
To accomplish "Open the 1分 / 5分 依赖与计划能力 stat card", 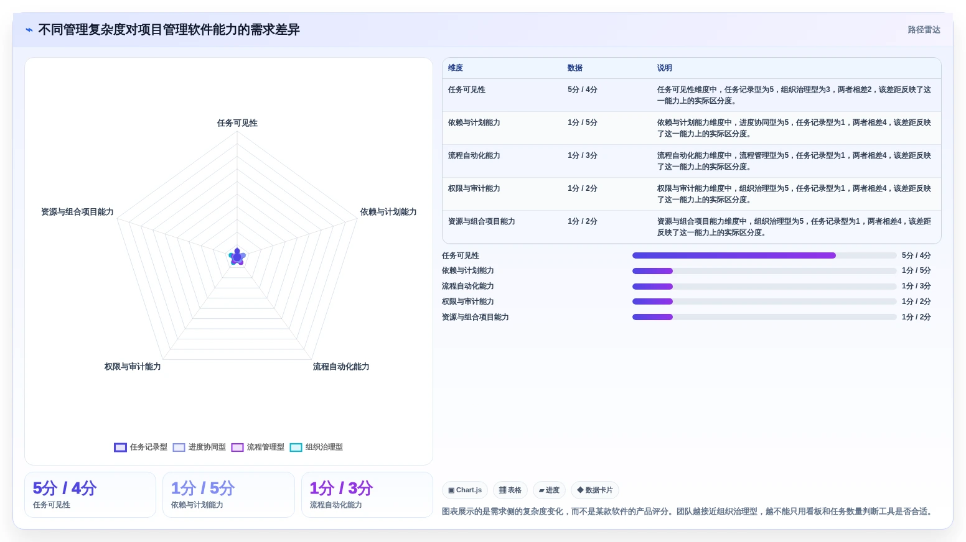I will coord(228,495).
